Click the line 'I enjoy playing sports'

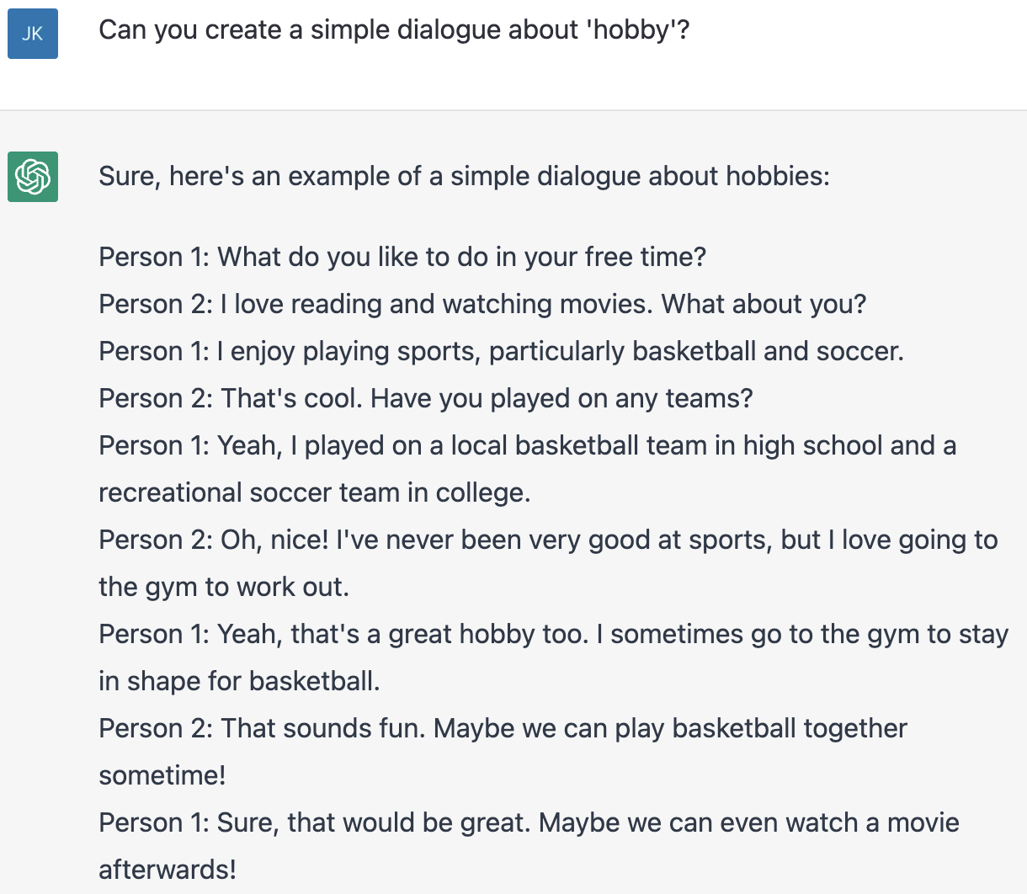pos(501,351)
